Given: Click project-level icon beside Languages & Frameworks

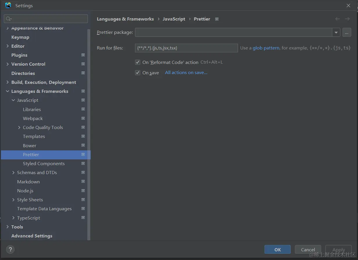Looking at the screenshot, I should pos(83,91).
